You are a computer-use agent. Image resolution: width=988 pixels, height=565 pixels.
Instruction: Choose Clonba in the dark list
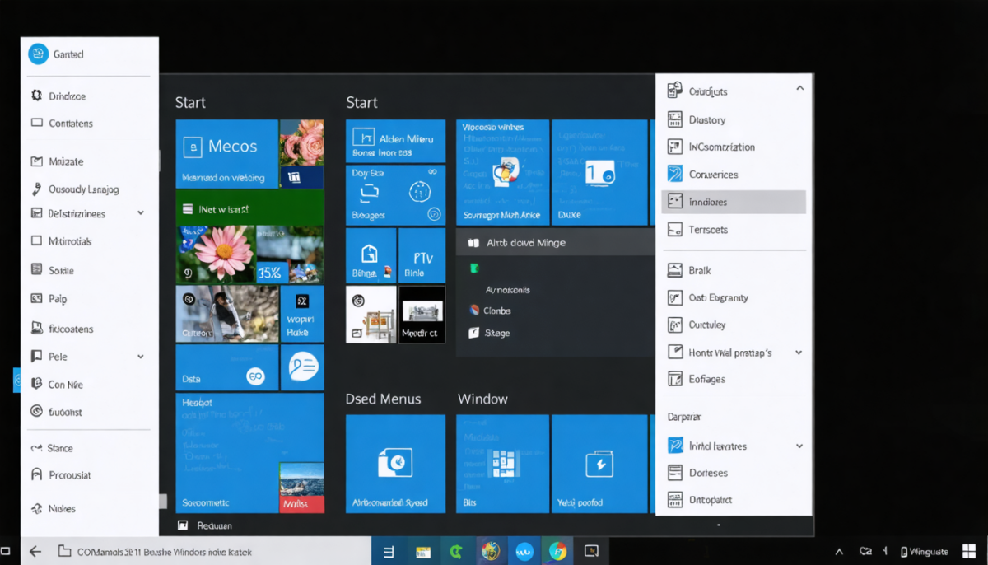pyautogui.click(x=497, y=311)
